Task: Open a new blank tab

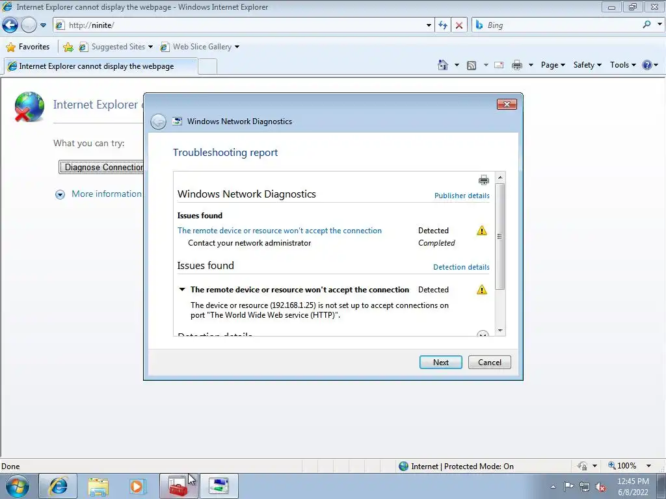Action: (207, 67)
